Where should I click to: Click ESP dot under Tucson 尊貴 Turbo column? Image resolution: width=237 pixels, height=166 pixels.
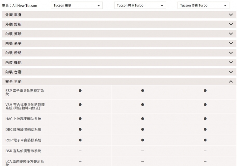[205, 90]
